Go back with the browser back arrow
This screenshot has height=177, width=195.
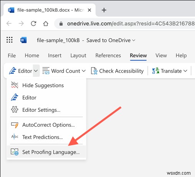coord(9,23)
